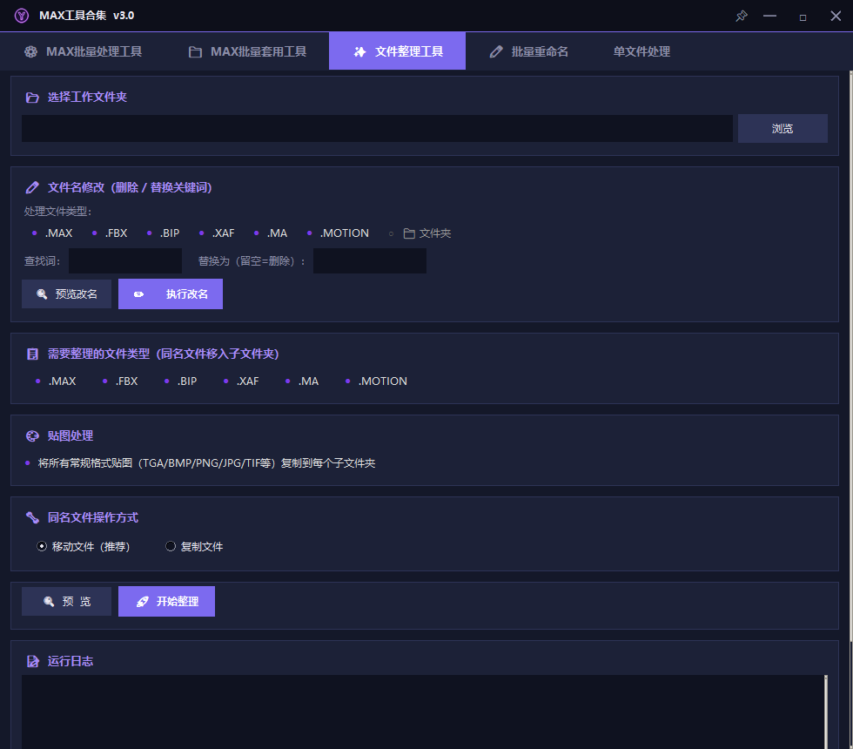Toggle .MA in file rename types
Screen dimensions: 853x749
(x=271, y=233)
